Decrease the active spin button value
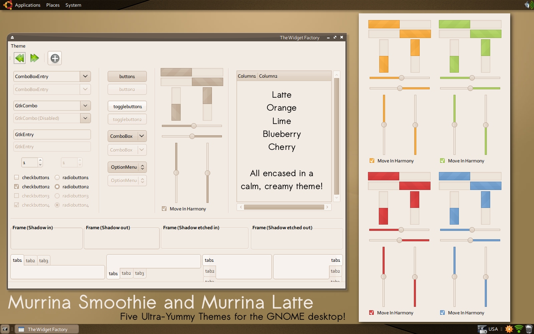This screenshot has height=334, width=534. pyautogui.click(x=40, y=165)
